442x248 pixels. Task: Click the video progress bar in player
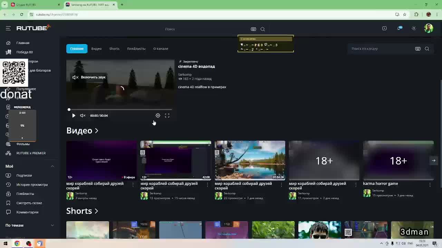pos(120,110)
